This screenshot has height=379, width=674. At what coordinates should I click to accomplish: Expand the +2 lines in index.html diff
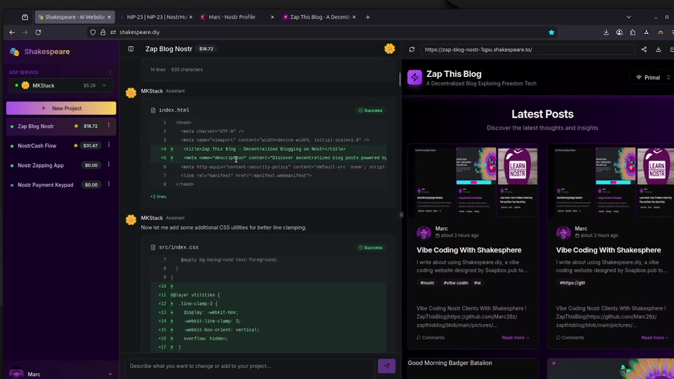pos(158,196)
